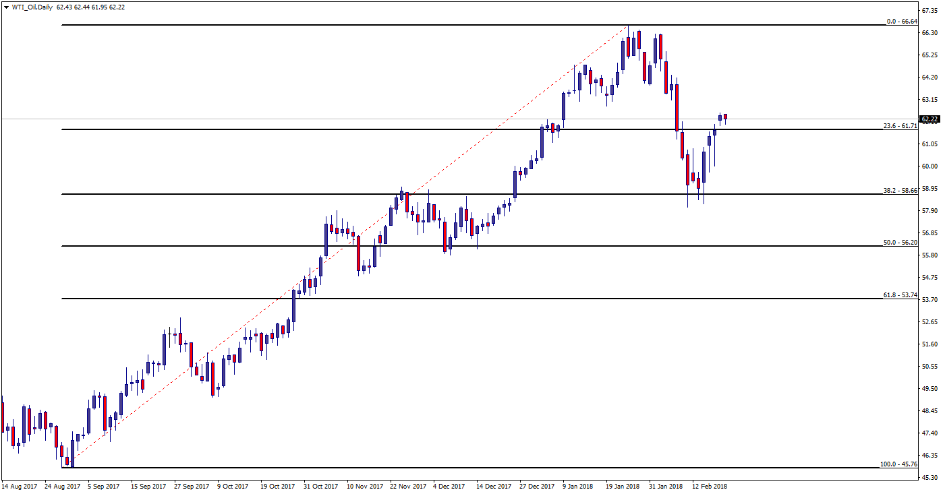Click the WTI_Oil,Daily chart title
Image resolution: width=945 pixels, height=494 pixels.
(32, 7)
